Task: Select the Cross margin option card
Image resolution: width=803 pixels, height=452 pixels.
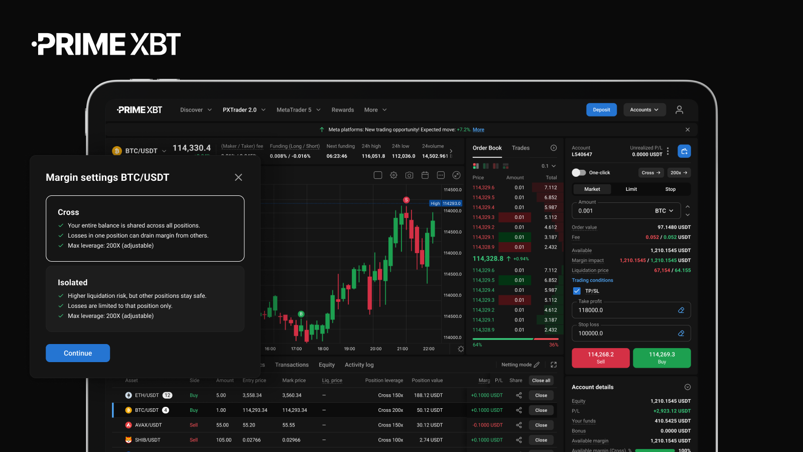Action: click(x=145, y=229)
